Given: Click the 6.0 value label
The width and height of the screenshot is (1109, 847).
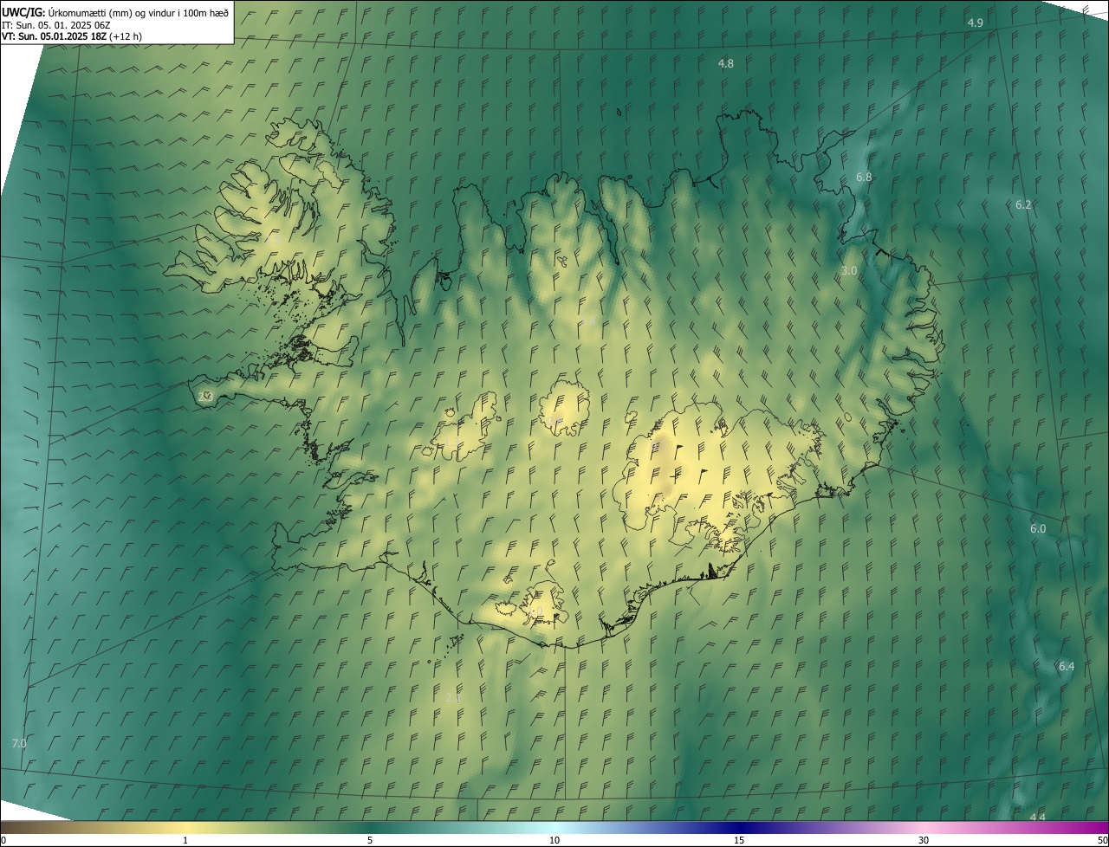Looking at the screenshot, I should pyautogui.click(x=1038, y=528).
